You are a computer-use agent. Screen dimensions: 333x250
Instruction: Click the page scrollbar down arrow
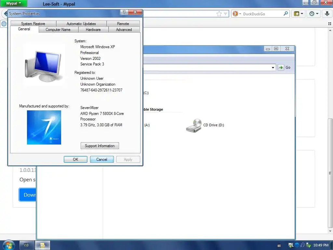330,231
